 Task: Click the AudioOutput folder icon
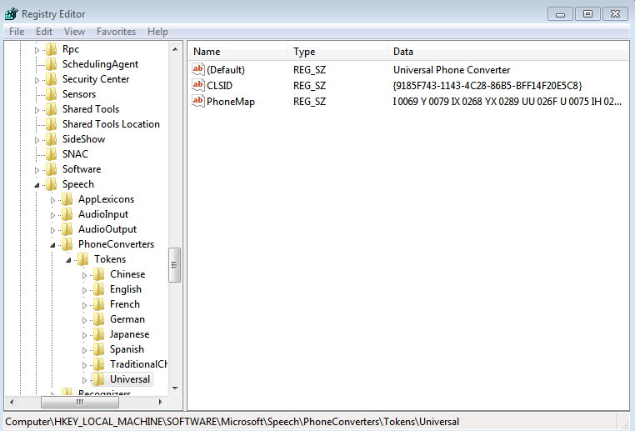67,229
